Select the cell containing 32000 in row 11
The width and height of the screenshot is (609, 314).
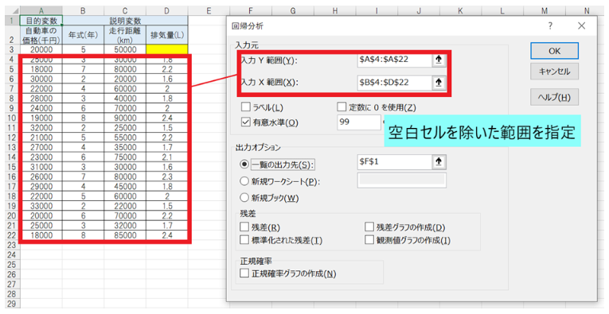coord(41,127)
